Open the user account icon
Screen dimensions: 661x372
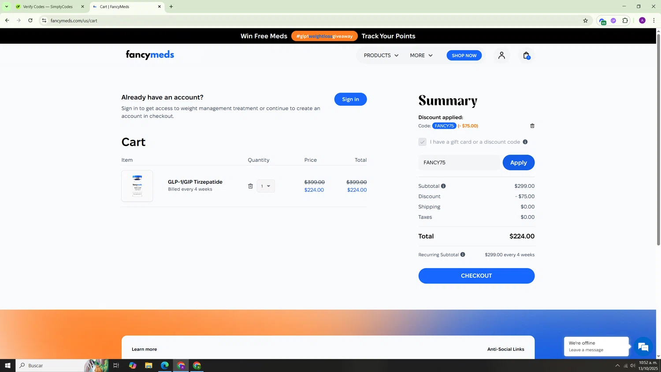tap(501, 55)
